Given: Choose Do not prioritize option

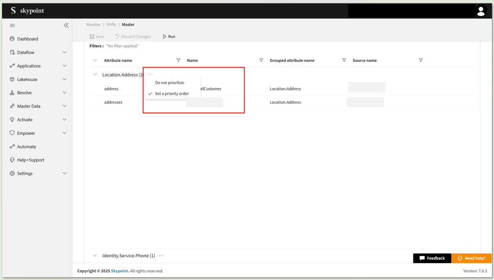Looking at the screenshot, I should tap(169, 83).
